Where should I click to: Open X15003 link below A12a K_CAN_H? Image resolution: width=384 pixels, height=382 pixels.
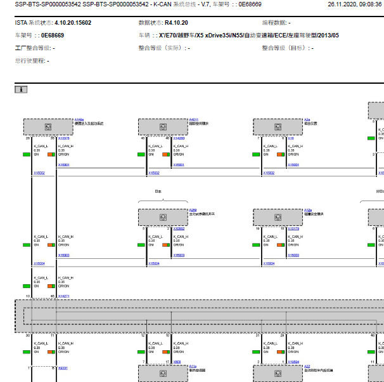pyautogui.click(x=293, y=255)
